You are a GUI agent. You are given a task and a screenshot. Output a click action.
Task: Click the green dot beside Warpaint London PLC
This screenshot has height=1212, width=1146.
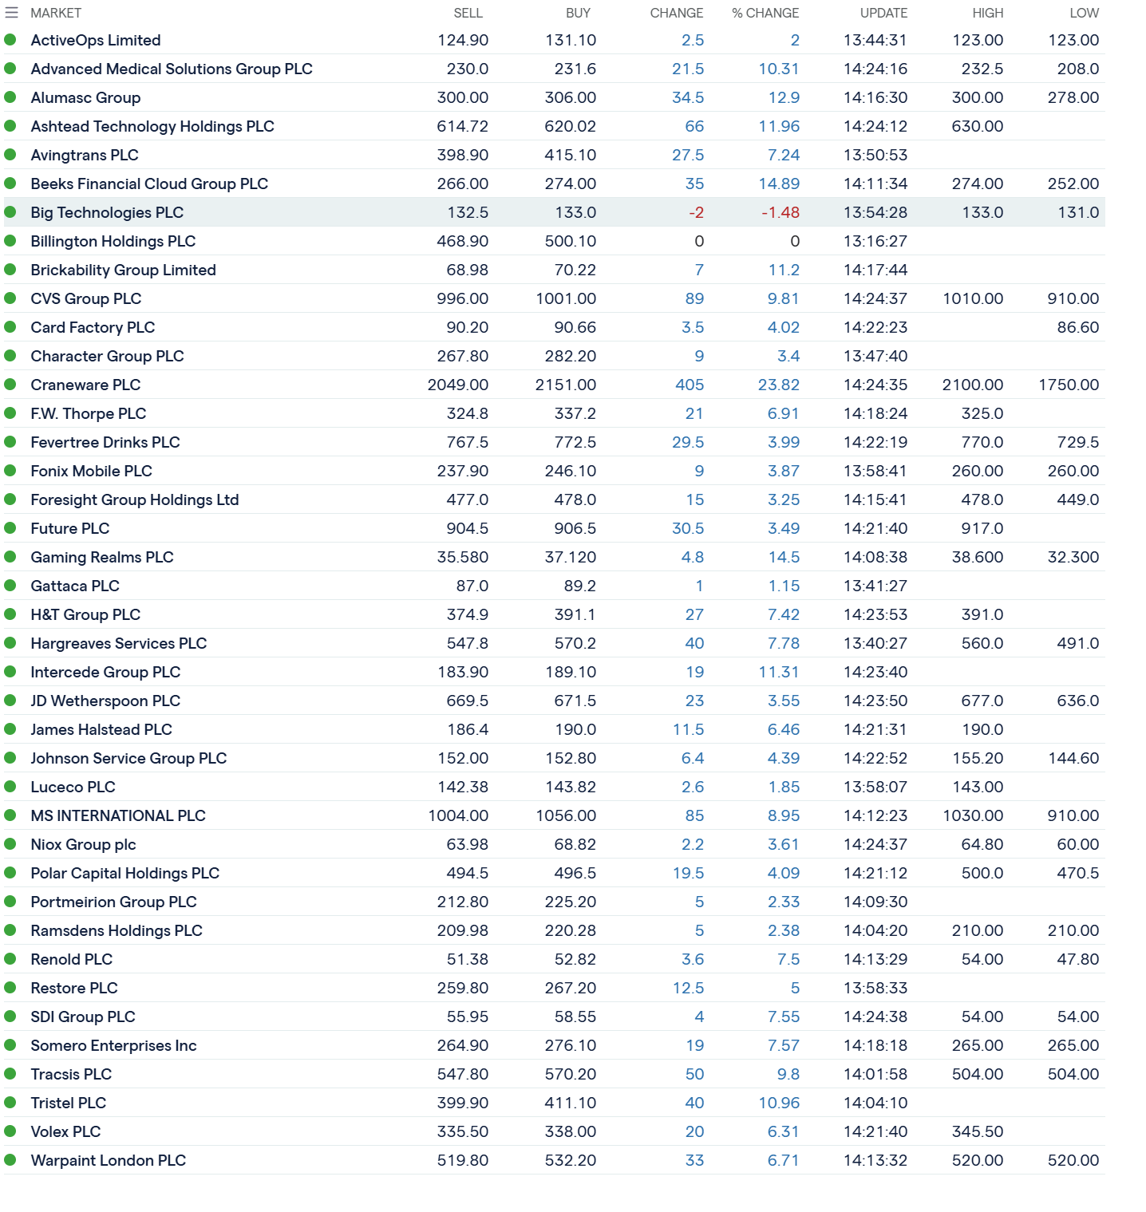pos(10,1159)
